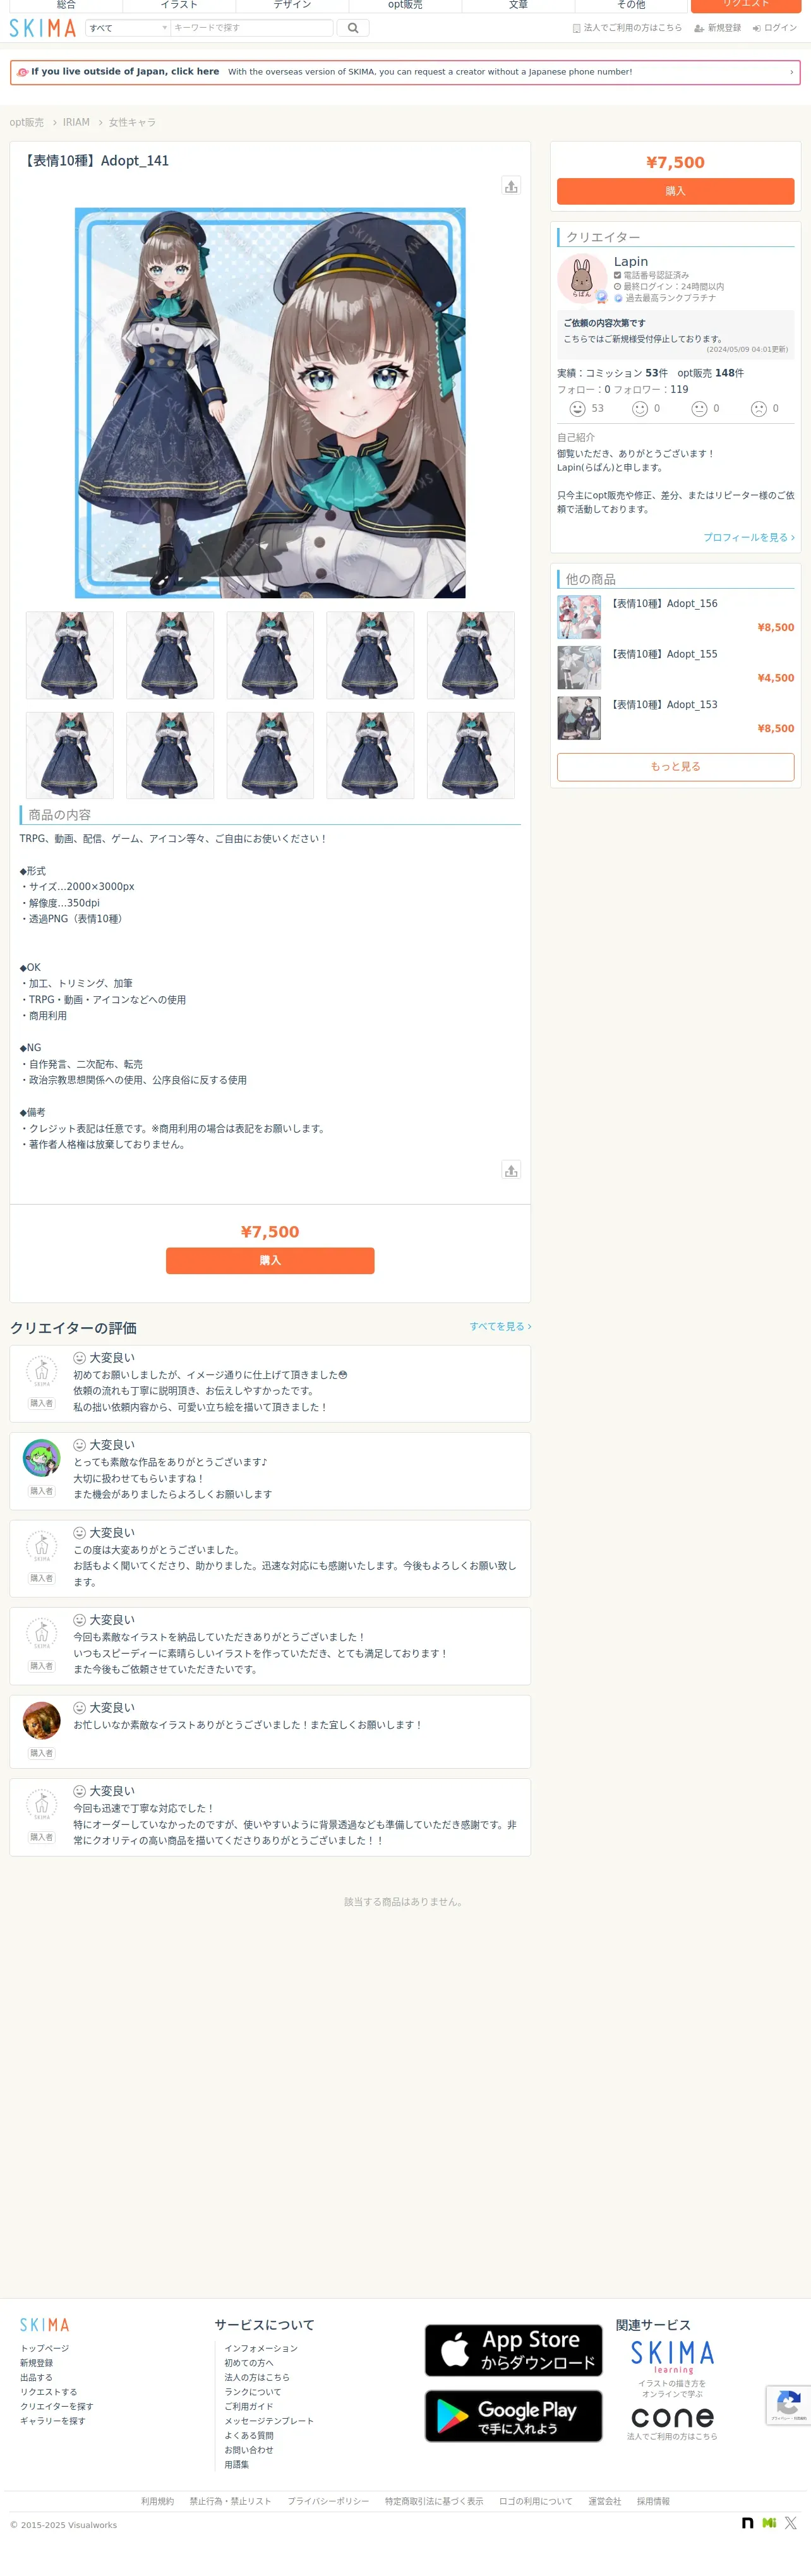Select the first expression thumbnail below the main image
This screenshot has width=811, height=2576.
click(x=70, y=655)
